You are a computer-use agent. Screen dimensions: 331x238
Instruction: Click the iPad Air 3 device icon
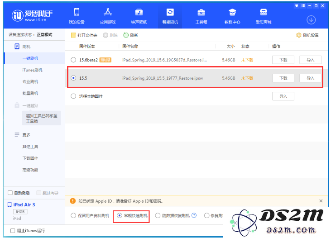[x=10, y=205]
